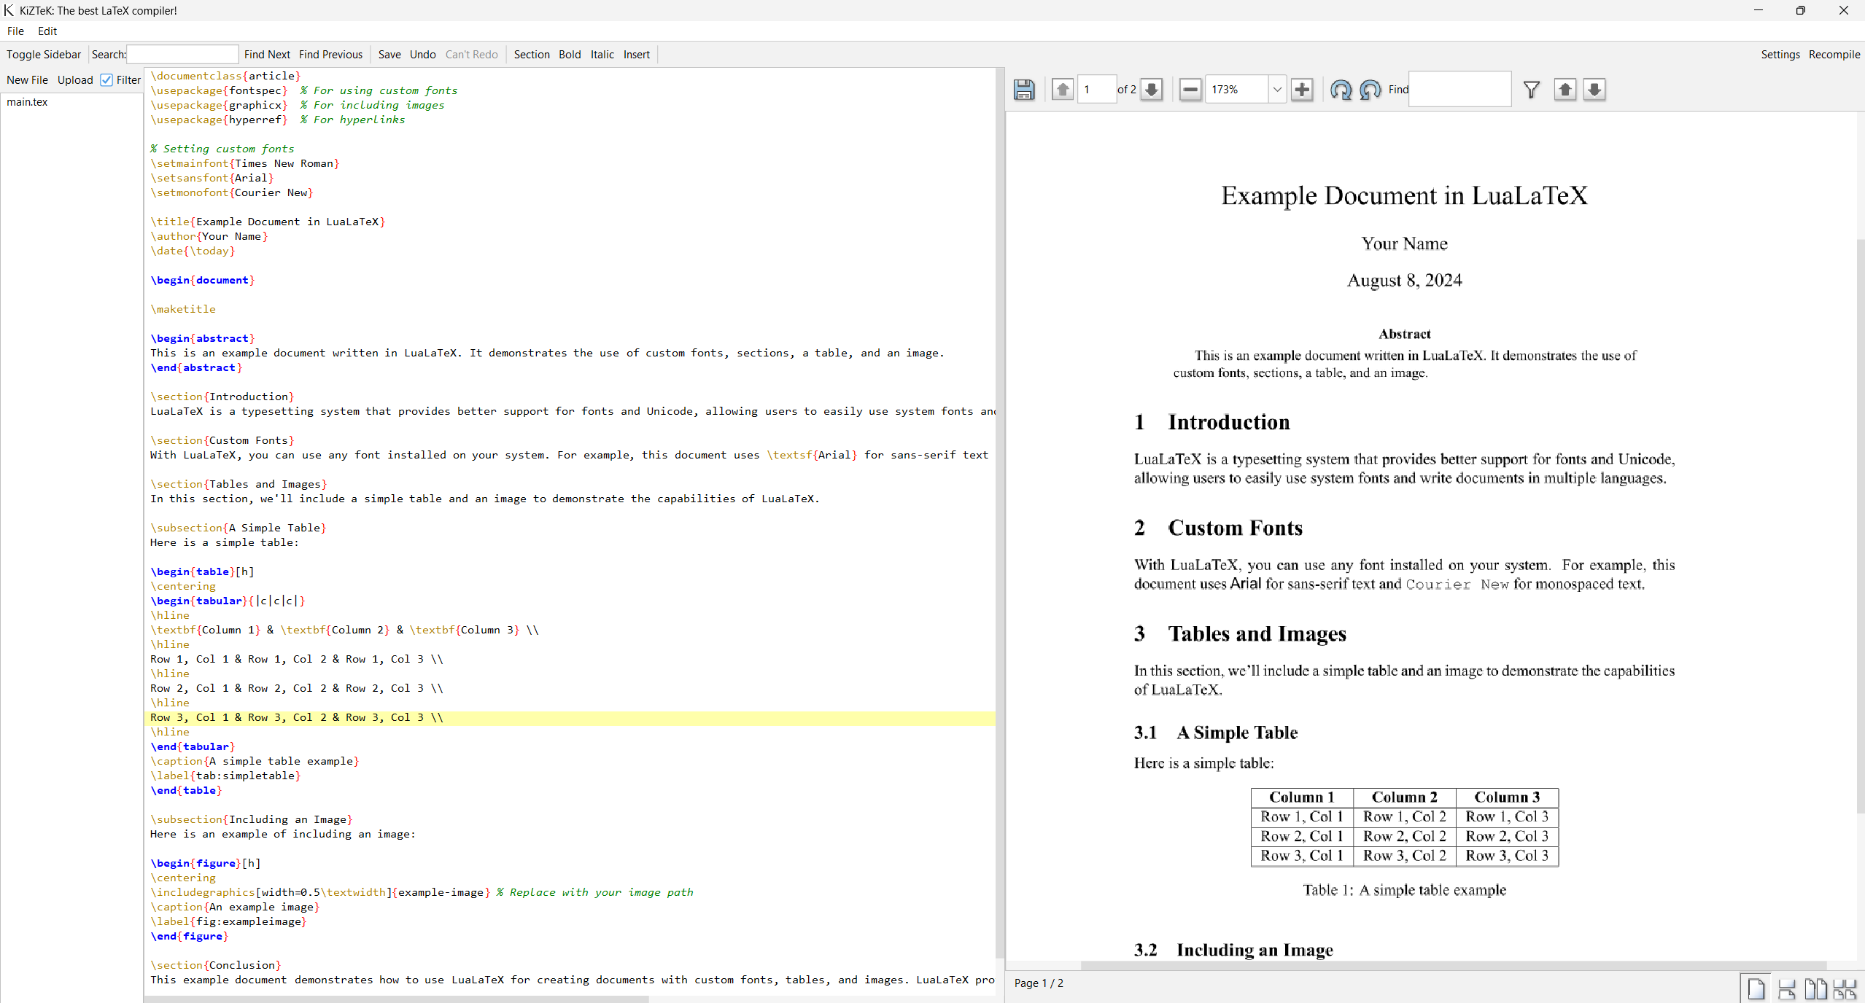Screen dimensions: 1865x1003
Task: Click the 'Table 1: A simple table example' caption
Action: pos(1404,890)
